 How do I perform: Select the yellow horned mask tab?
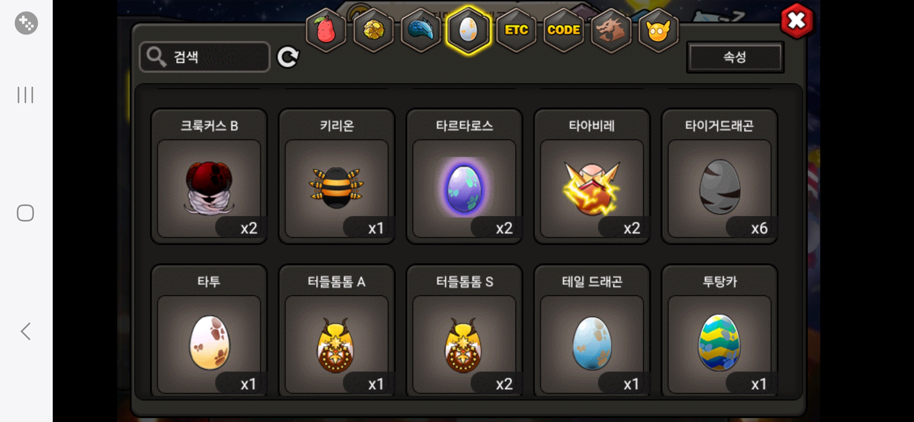click(659, 30)
